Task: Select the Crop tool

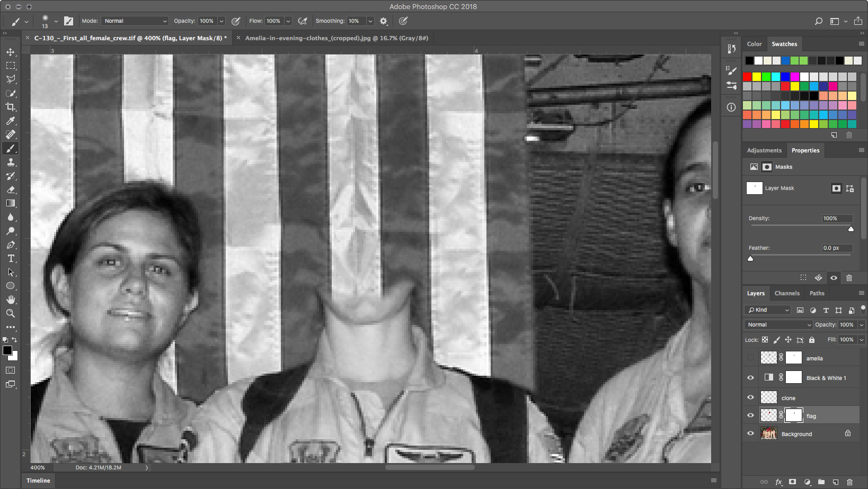Action: pos(11,107)
